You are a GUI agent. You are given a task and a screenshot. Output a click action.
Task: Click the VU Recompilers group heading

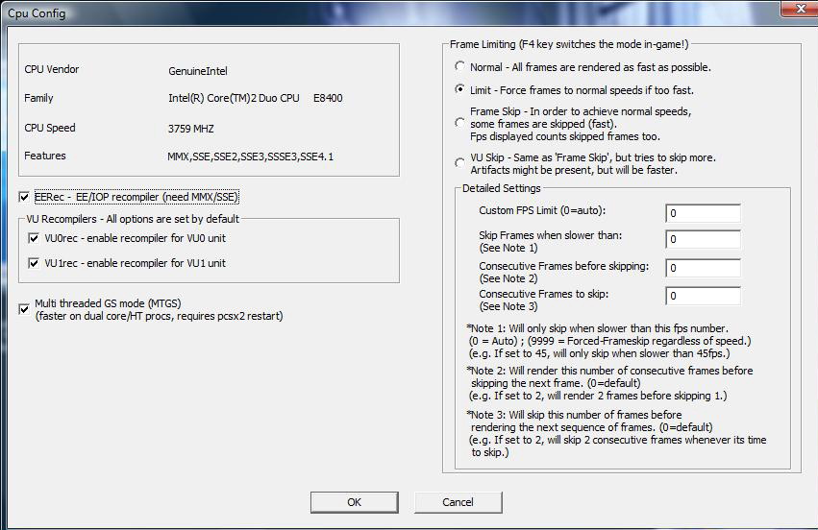(133, 219)
